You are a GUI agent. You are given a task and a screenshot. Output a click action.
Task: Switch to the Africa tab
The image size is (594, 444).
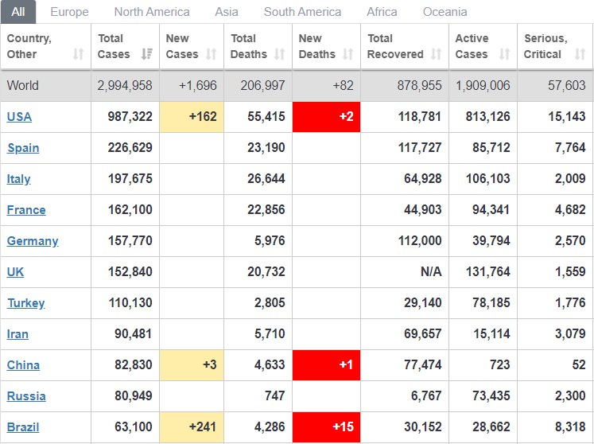pos(382,12)
